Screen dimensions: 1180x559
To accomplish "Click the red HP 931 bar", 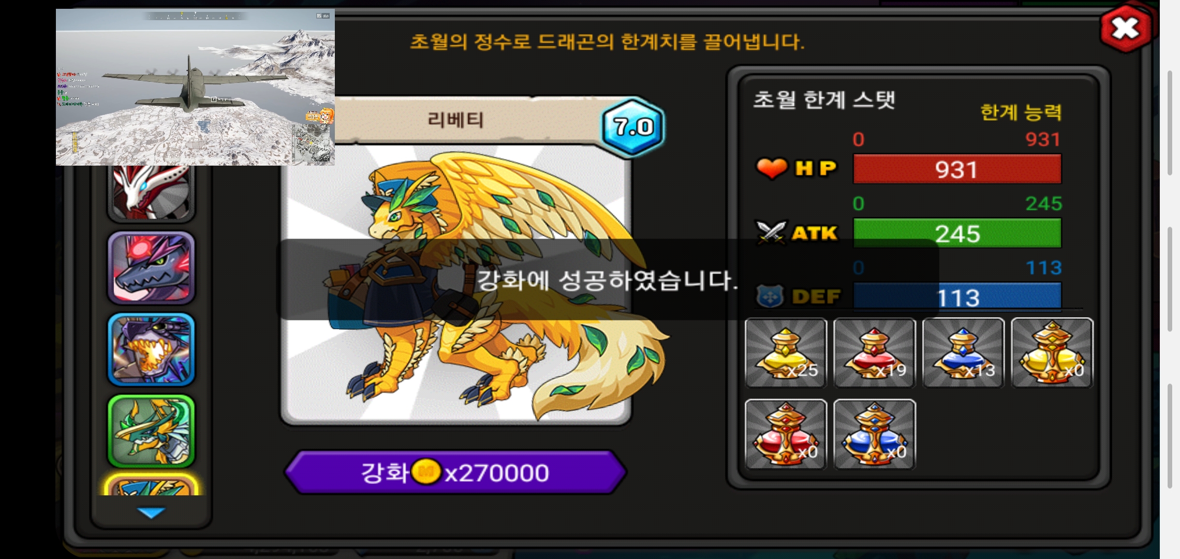I will (x=957, y=169).
